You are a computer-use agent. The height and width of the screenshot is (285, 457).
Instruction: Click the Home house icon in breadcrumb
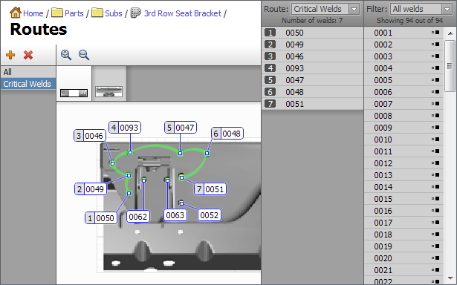(x=16, y=13)
